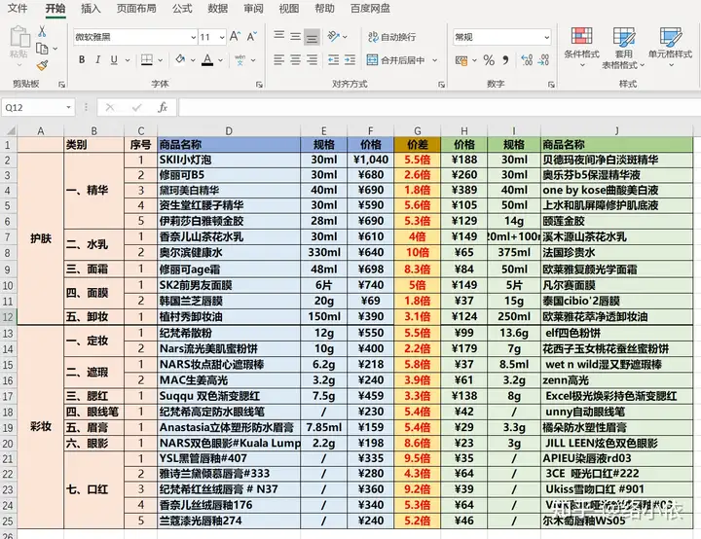Select the 价差 header cell
This screenshot has height=539, width=701.
tap(417, 144)
